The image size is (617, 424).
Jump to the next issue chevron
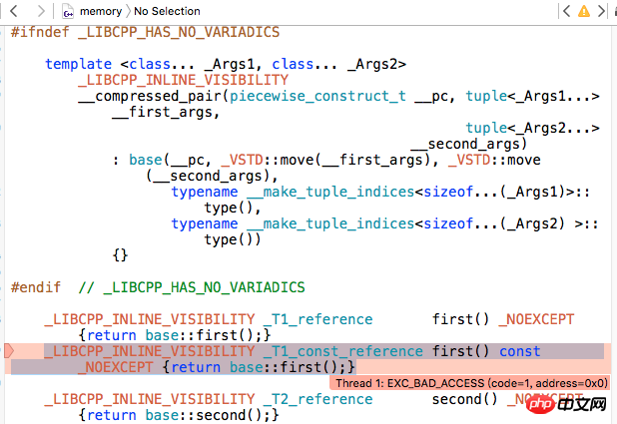pyautogui.click(x=604, y=11)
